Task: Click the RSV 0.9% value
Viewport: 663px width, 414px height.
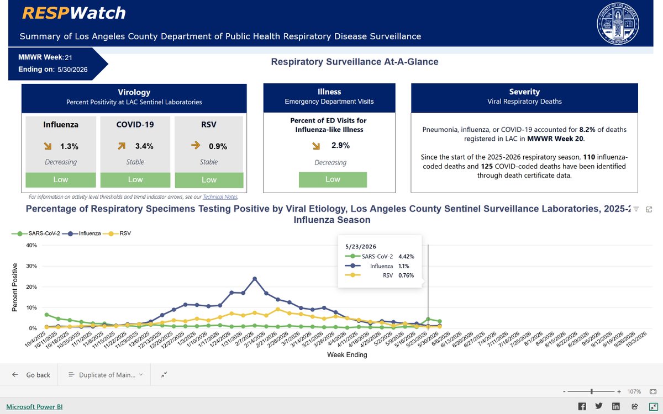Action: [x=217, y=146]
